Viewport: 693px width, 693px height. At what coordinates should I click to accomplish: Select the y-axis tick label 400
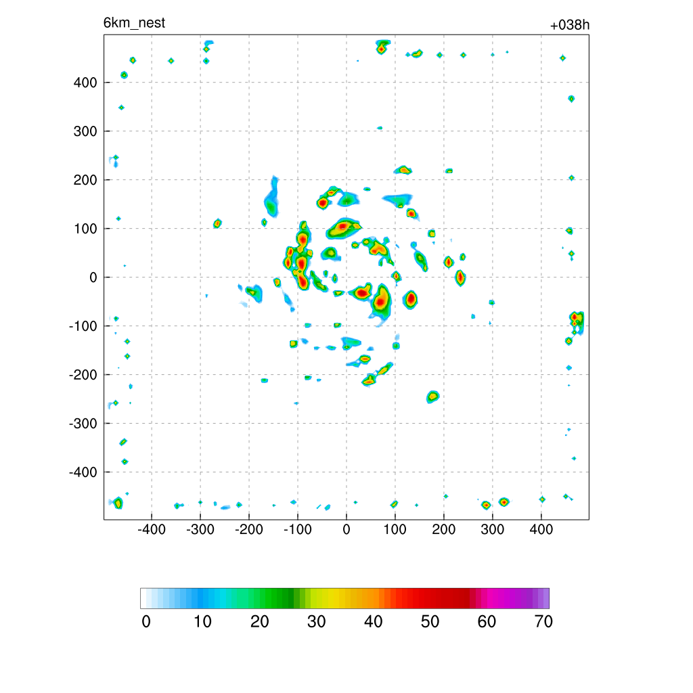click(85, 83)
